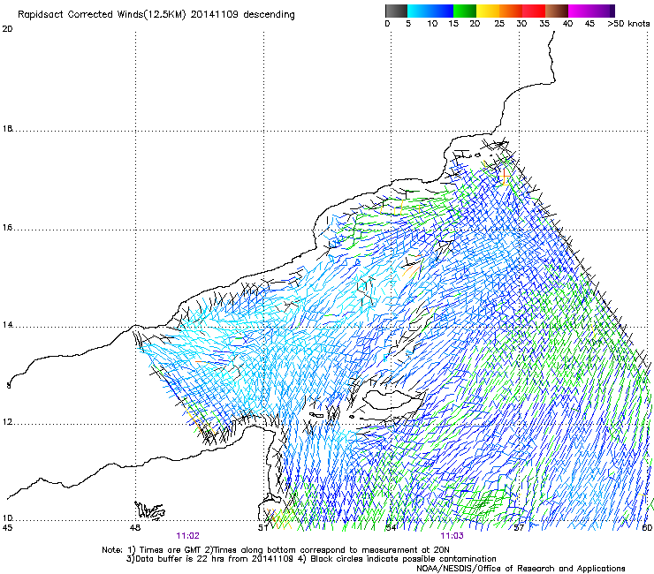
Task: Click the latitude label 16
Action: 7,228
